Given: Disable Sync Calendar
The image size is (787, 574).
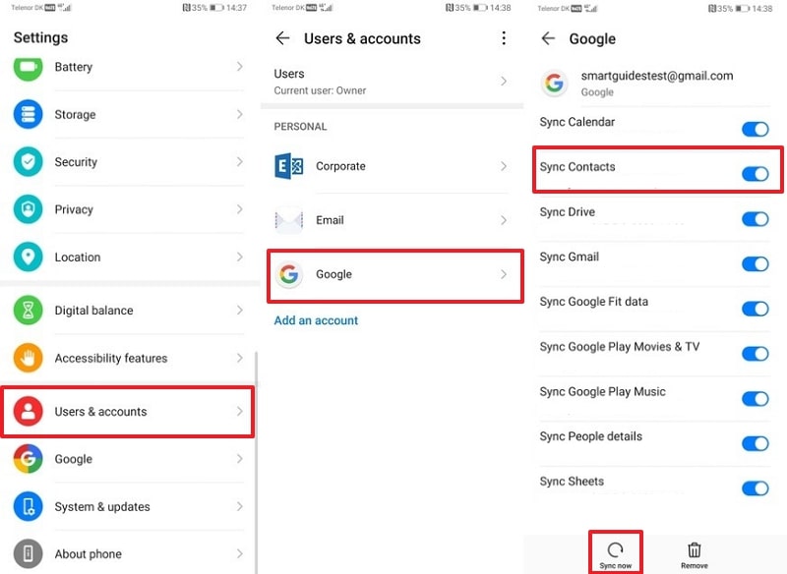Looking at the screenshot, I should [755, 129].
